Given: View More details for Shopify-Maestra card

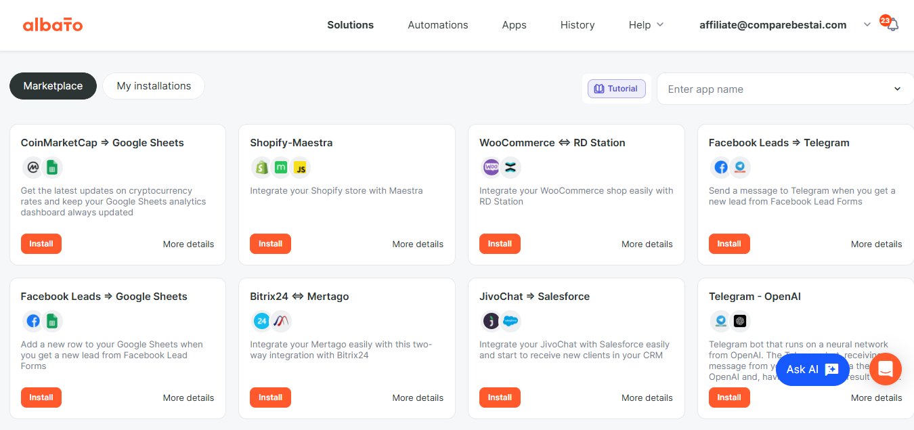Looking at the screenshot, I should [x=418, y=244].
